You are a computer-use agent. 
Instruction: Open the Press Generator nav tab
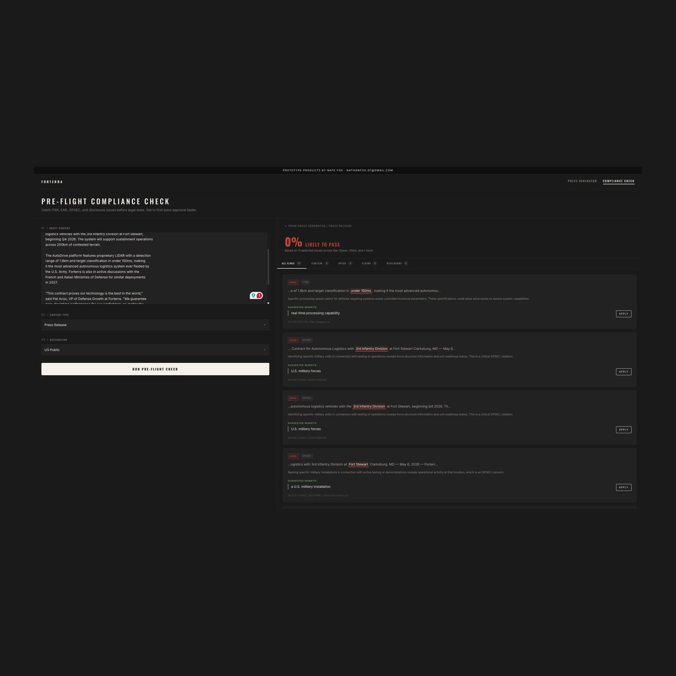pos(582,181)
